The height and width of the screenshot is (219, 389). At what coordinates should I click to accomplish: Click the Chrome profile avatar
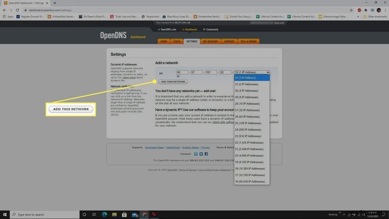(379, 10)
